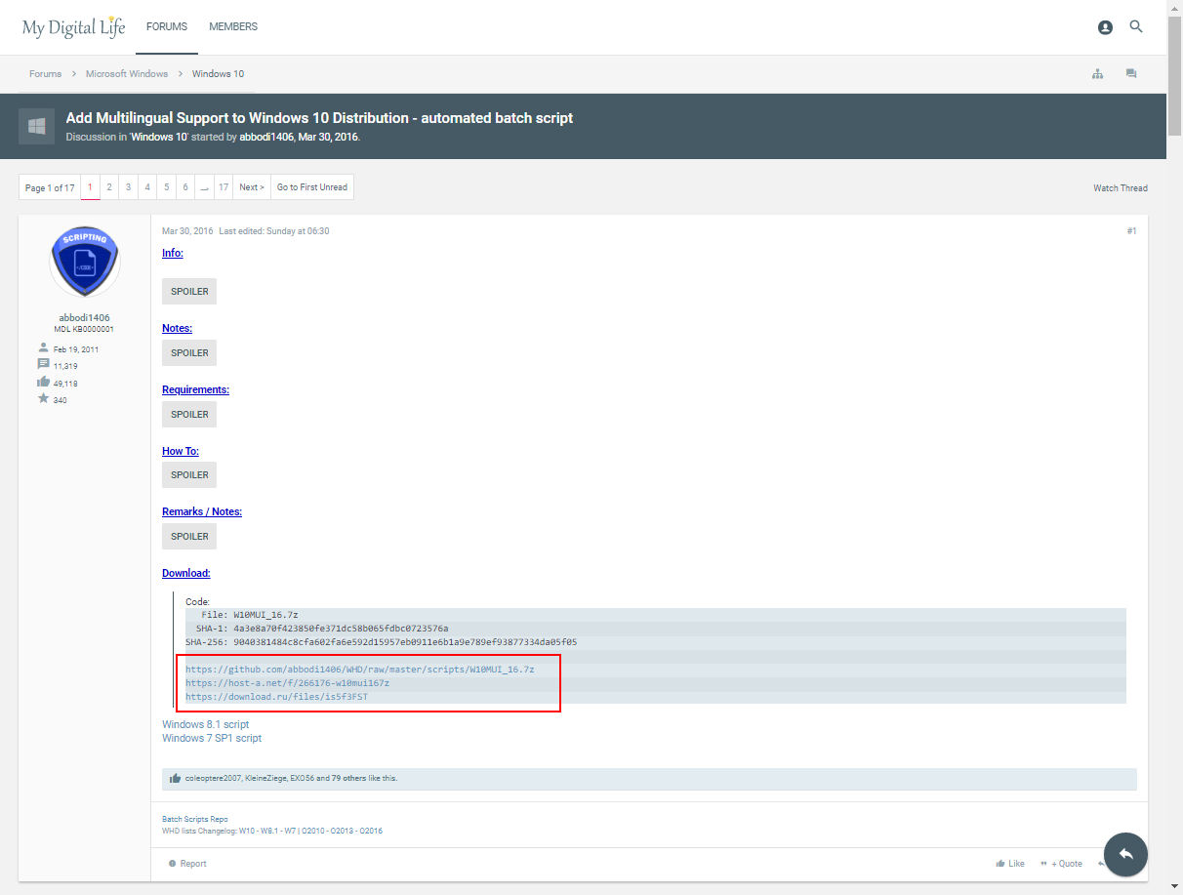
Task: Open the user account icon
Action: click(x=1105, y=27)
